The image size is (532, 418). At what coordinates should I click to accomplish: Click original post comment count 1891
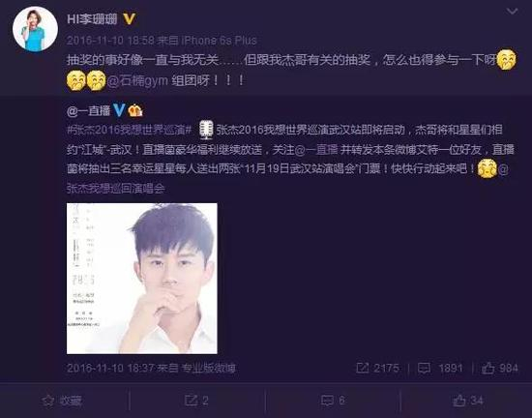tap(440, 368)
